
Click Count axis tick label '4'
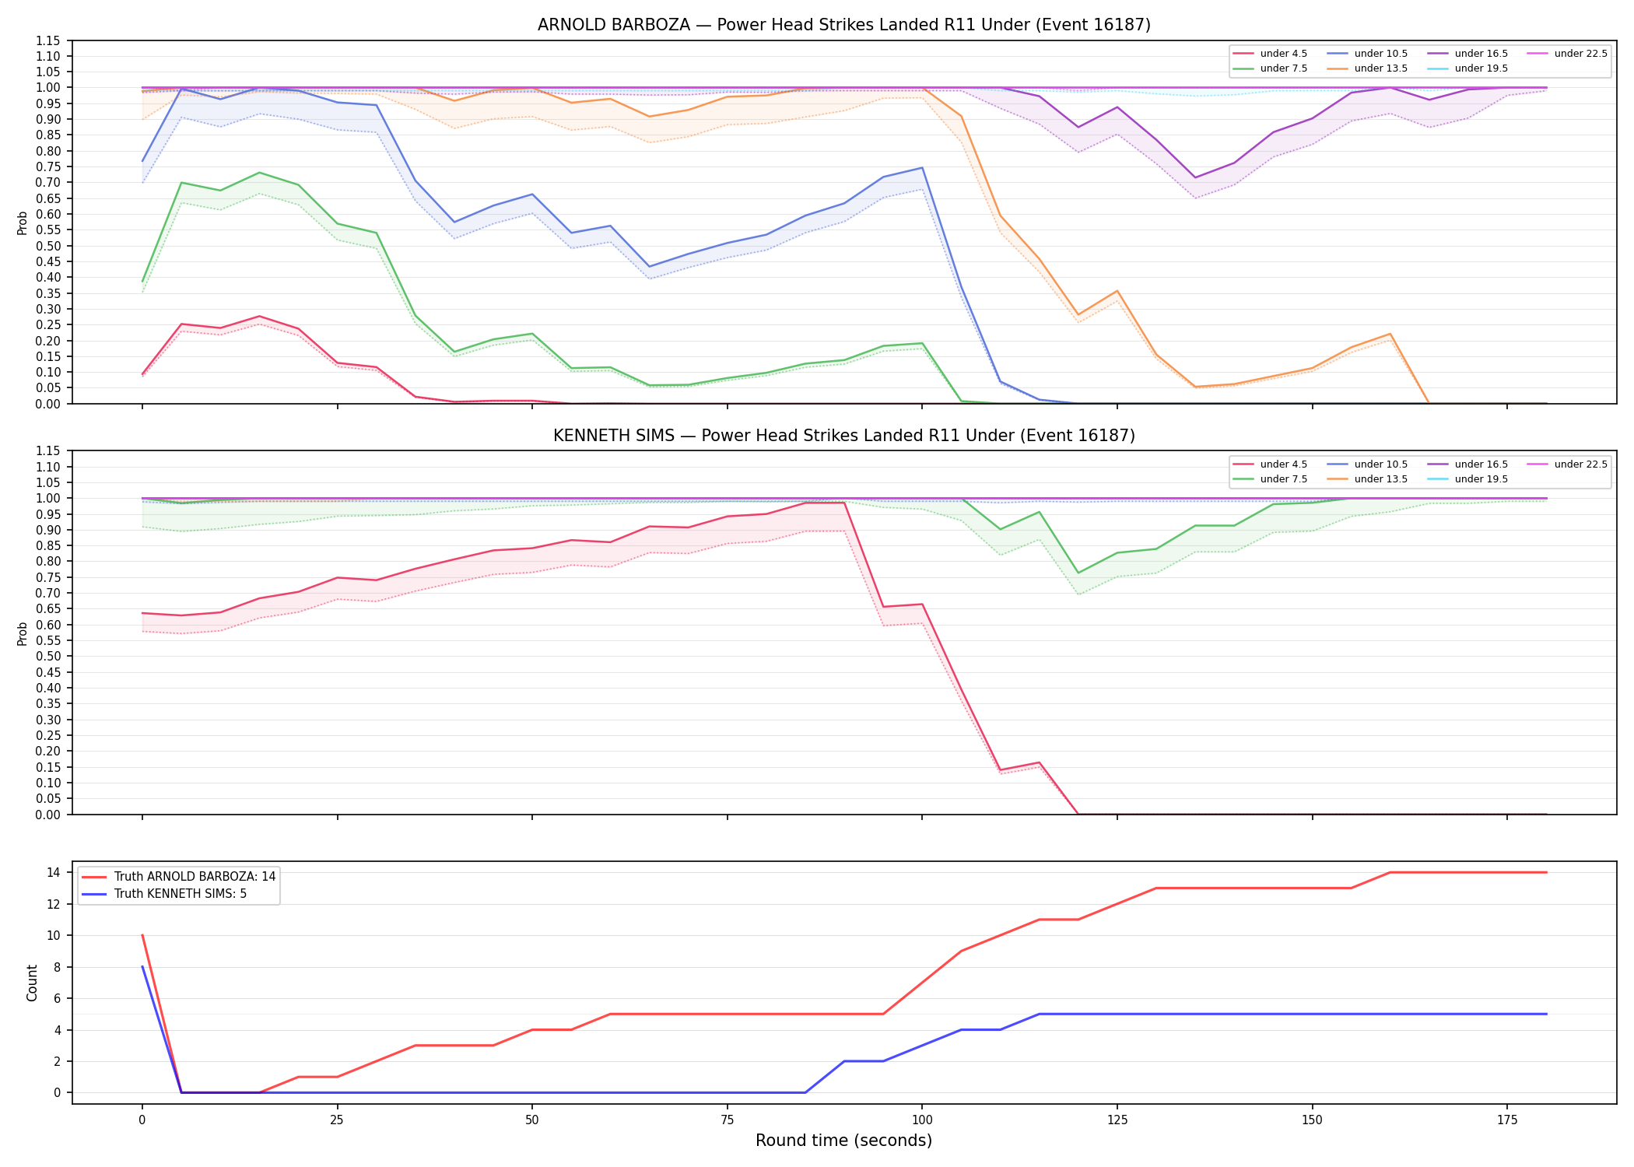pyautogui.click(x=57, y=1030)
